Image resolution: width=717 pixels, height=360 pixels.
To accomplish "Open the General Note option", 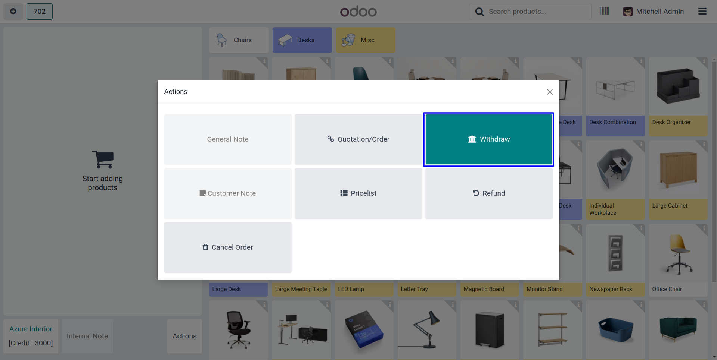I will (228, 139).
